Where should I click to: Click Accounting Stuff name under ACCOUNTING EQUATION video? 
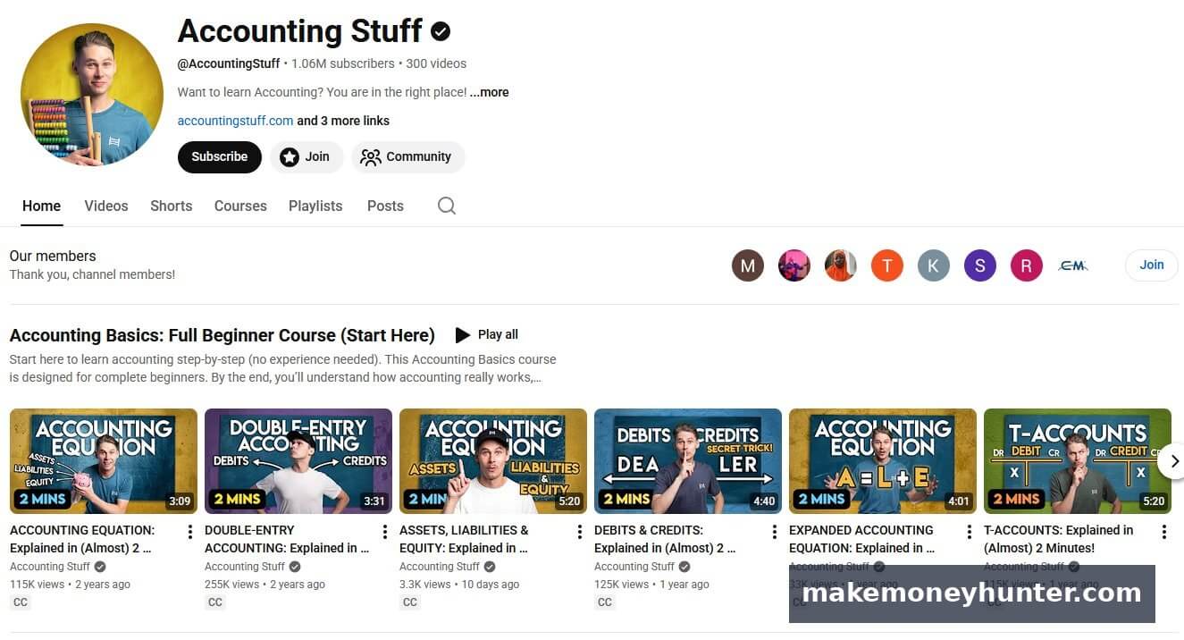tap(50, 567)
